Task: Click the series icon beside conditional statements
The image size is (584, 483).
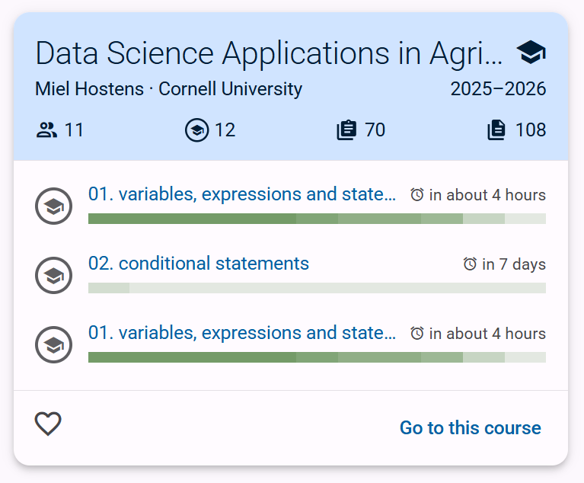Action: click(53, 276)
